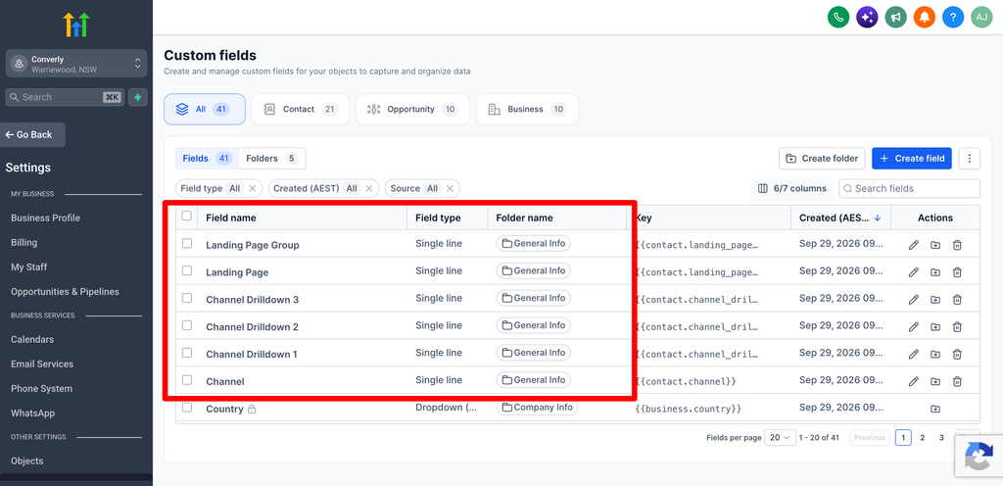Open the Converly account switcher dropdown

coord(76,64)
